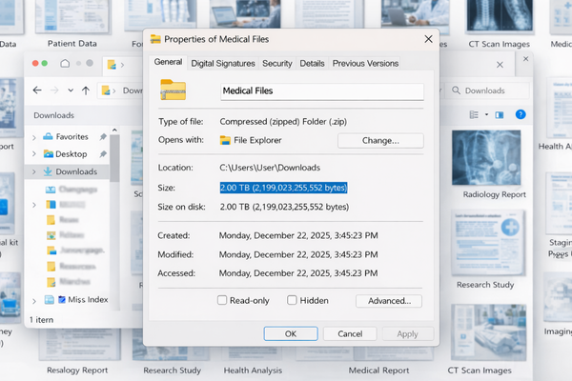Select Downloads in the navigation pane

coord(75,171)
